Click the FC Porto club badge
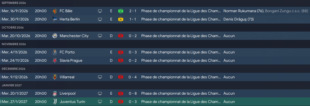The height and width of the screenshot is (106, 310). coord(55,52)
